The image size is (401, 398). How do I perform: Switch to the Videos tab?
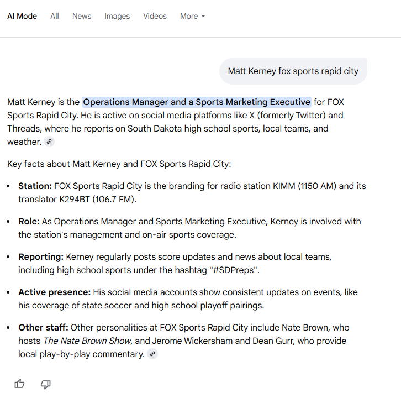click(x=155, y=16)
